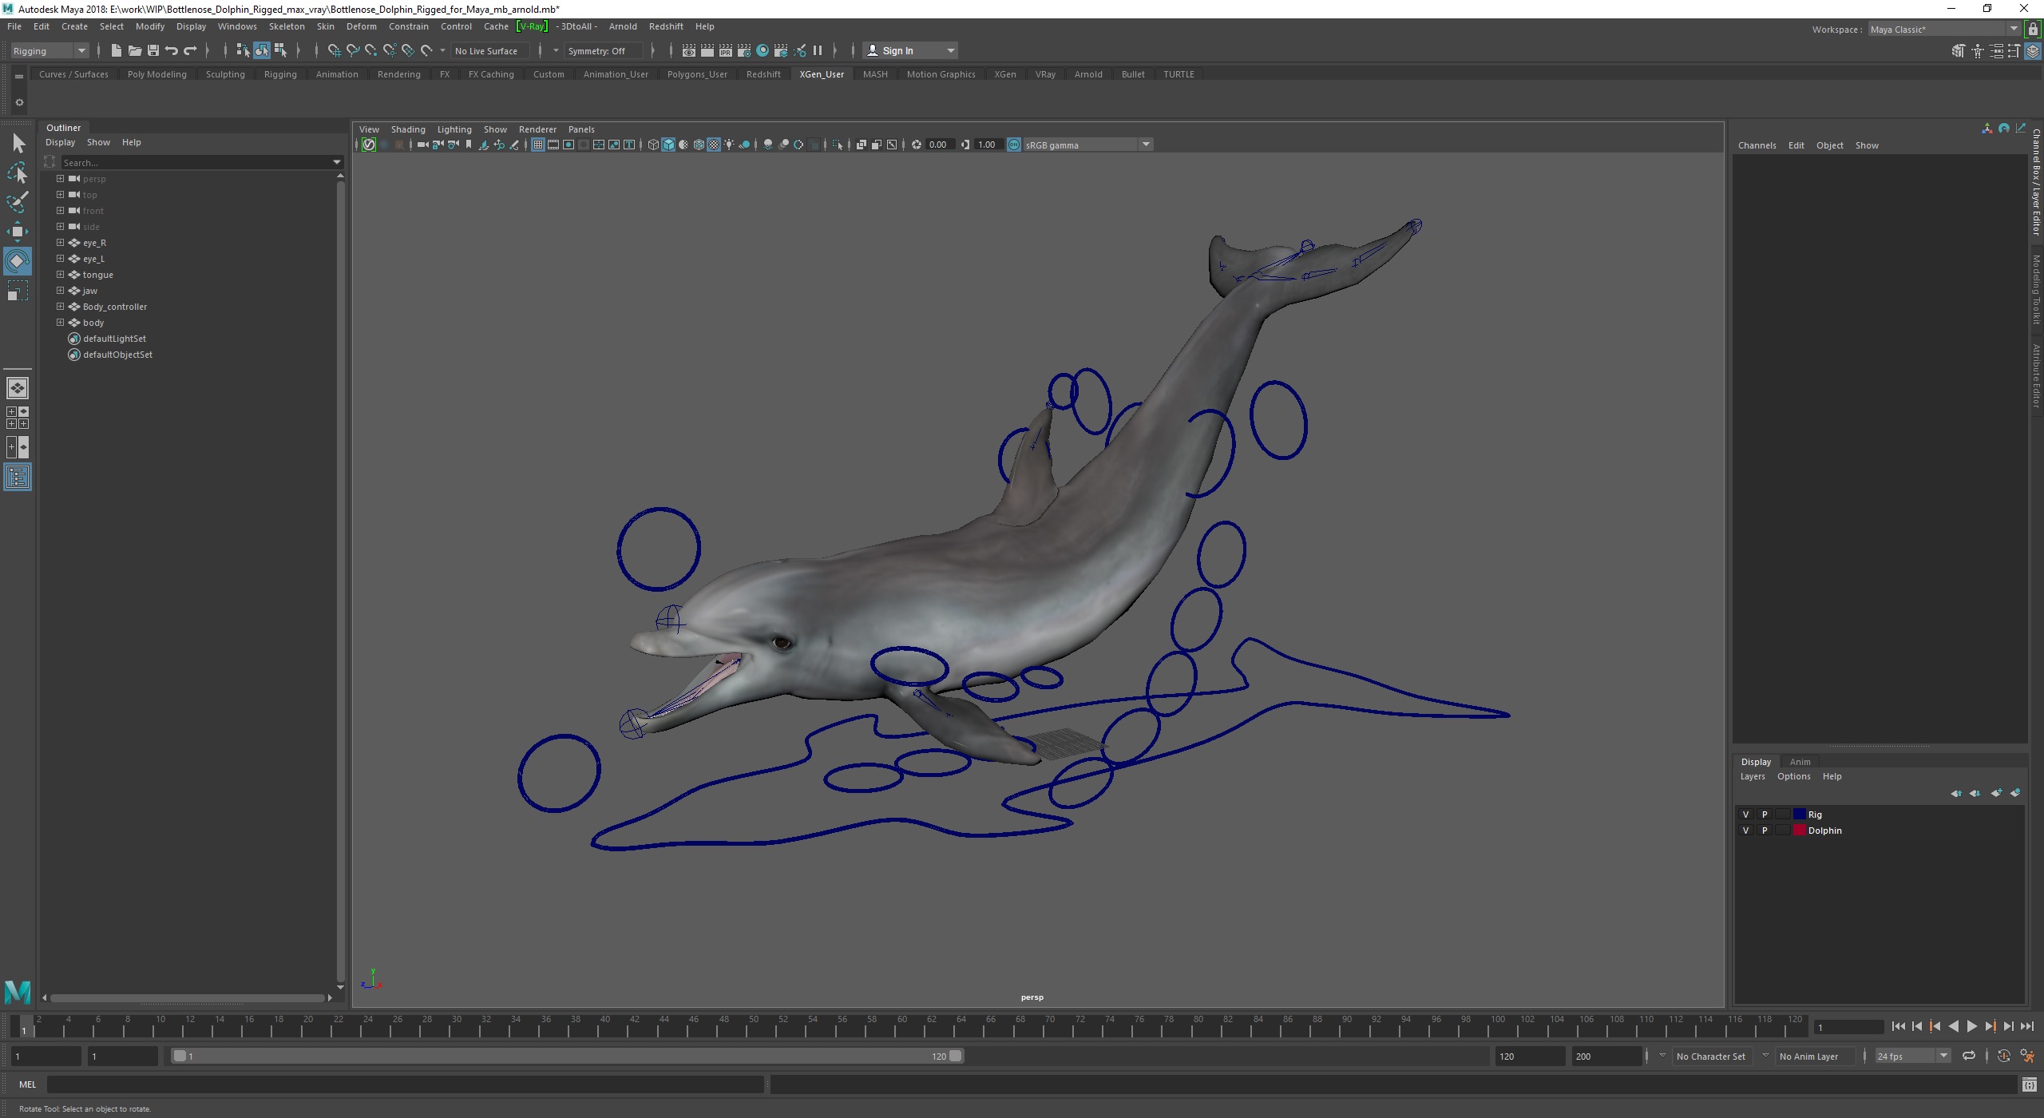Image resolution: width=2044 pixels, height=1118 pixels.
Task: Pause Viewport 2.0 display update
Action: pyautogui.click(x=818, y=50)
